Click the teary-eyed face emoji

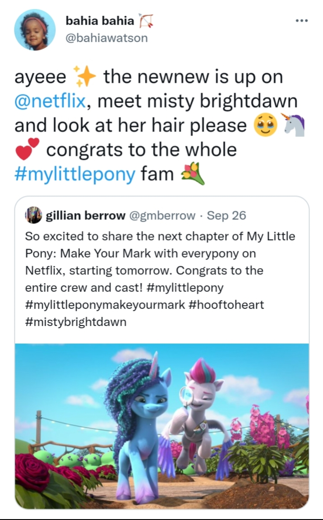pyautogui.click(x=266, y=125)
